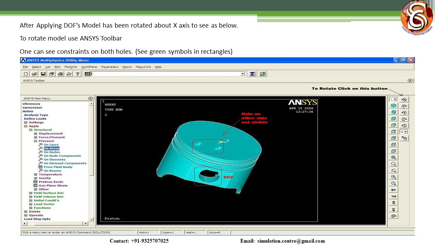Click the Back Up zoom icon
This screenshot has width=435, height=245.
[x=394, y=170]
